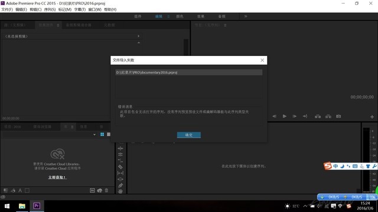Image resolution: width=378 pixels, height=212 pixels.
Task: Select the Hand tool
Action: (120, 191)
